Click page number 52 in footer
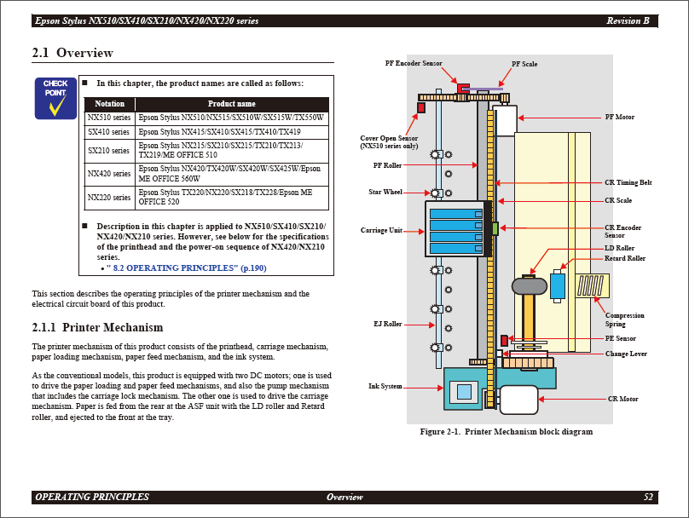689x518 pixels. (648, 497)
